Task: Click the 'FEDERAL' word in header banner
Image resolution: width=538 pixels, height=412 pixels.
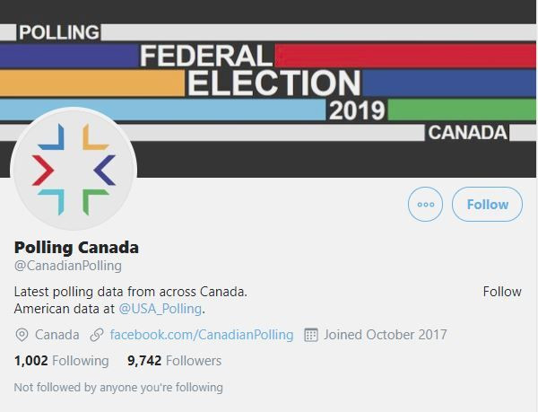Action: [205, 56]
